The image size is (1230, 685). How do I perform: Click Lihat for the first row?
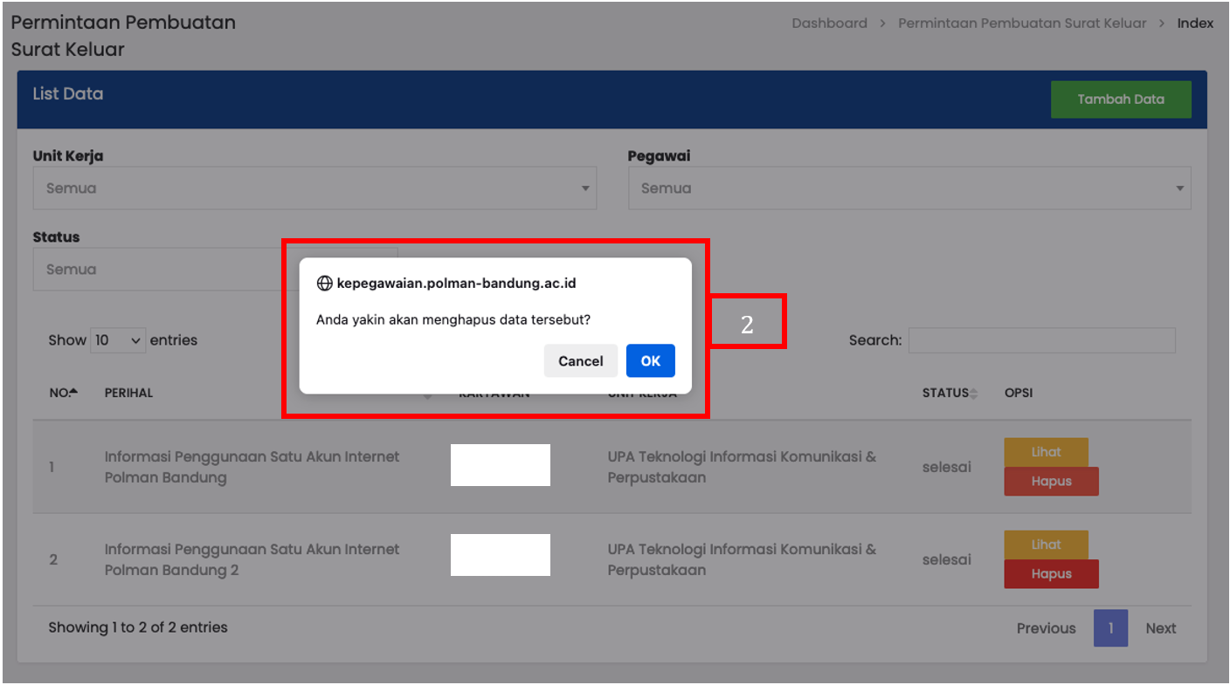(x=1046, y=452)
